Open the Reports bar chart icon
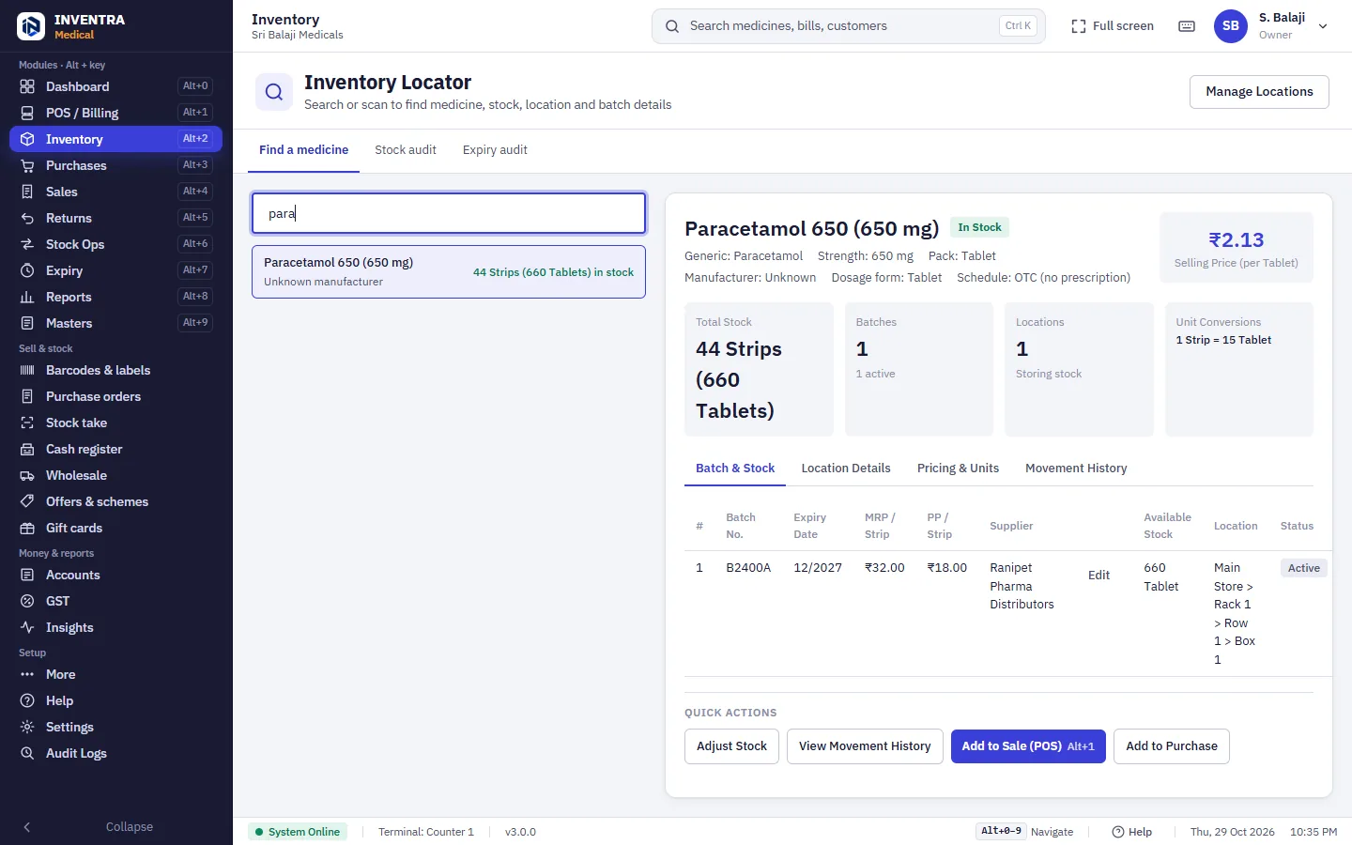The width and height of the screenshot is (1352, 845). point(27,297)
